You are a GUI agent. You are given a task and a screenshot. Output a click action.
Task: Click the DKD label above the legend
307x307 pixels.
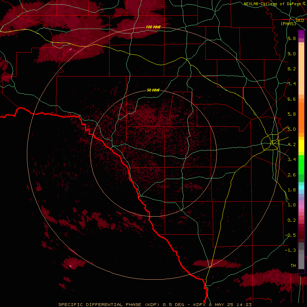click(x=300, y=20)
